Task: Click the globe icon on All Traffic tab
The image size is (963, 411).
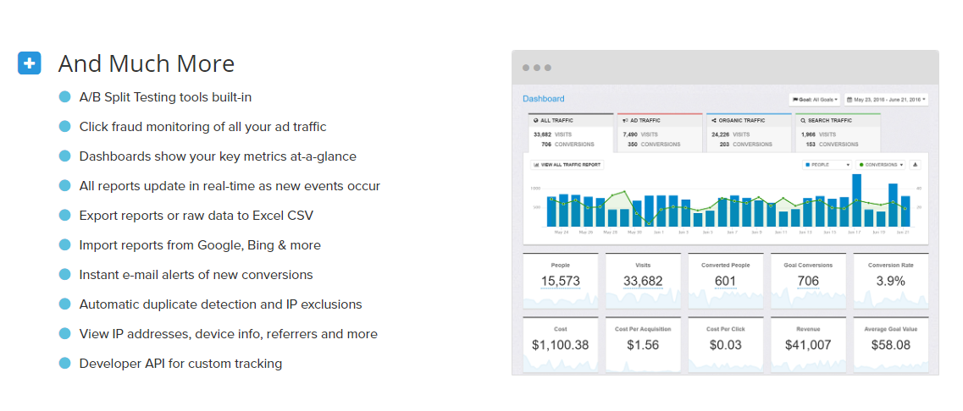Action: [535, 122]
